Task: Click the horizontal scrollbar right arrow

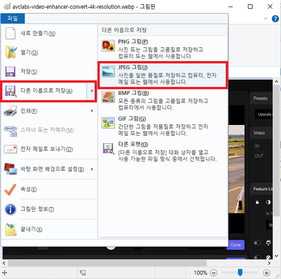Action: [269, 263]
